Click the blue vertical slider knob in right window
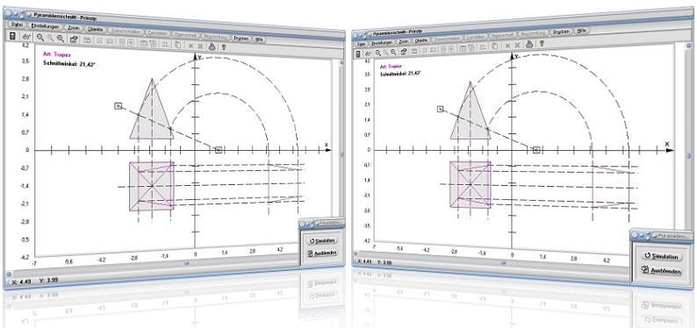Viewport: 697px width, 328px height. (x=687, y=156)
